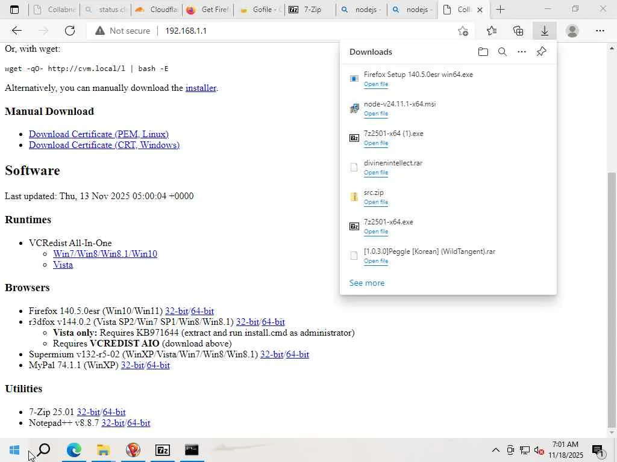The image size is (617, 462).
Task: Switch to the Cloudflare tab
Action: point(157,10)
